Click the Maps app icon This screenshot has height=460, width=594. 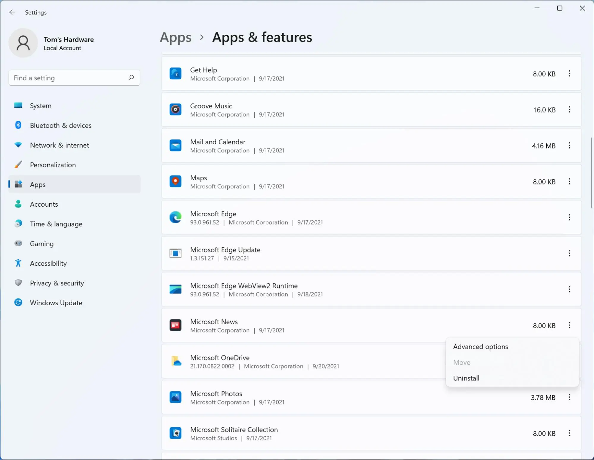click(x=175, y=181)
